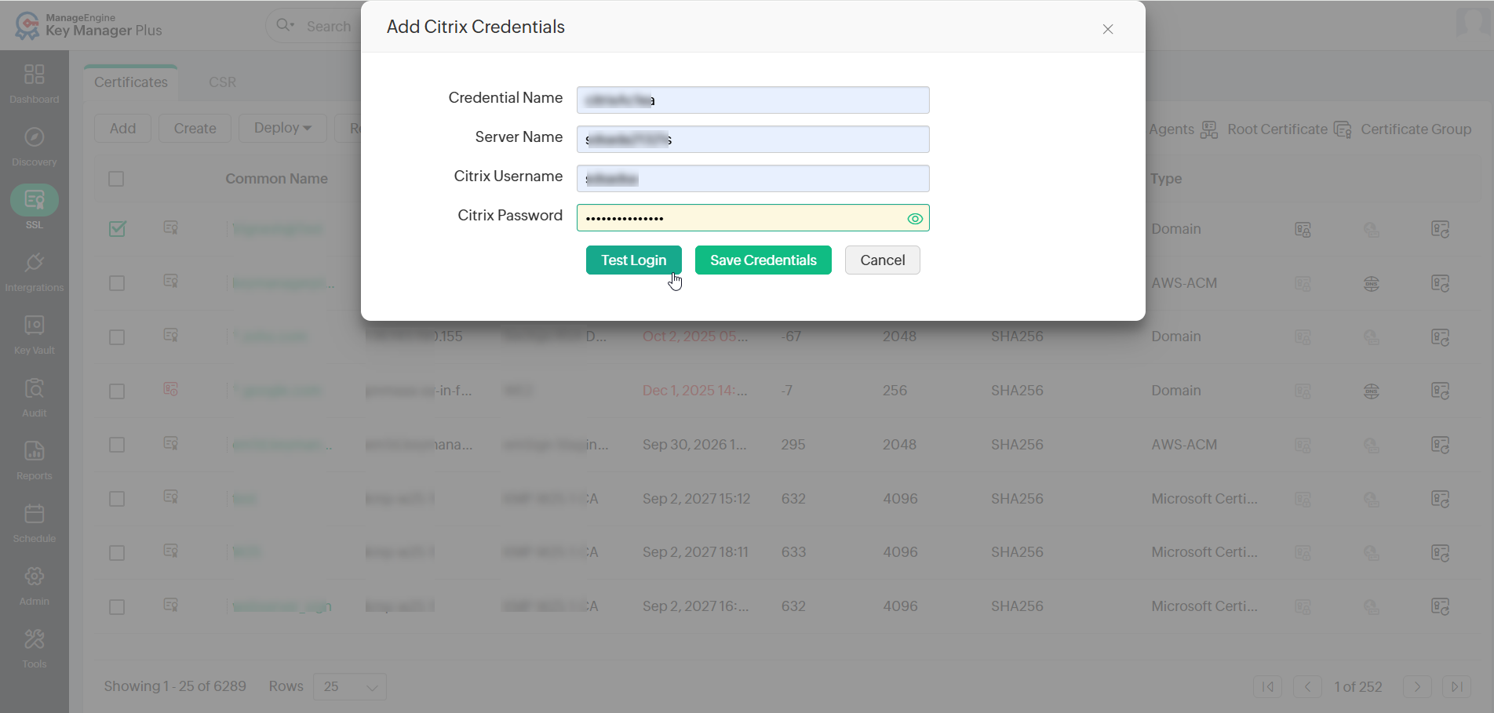Viewport: 1494px width, 713px height.
Task: Click the 1 of 252 page indicator
Action: click(1358, 687)
